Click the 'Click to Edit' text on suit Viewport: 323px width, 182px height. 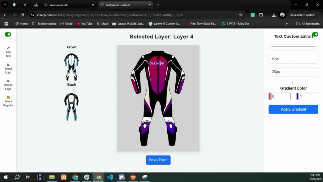click(x=157, y=63)
